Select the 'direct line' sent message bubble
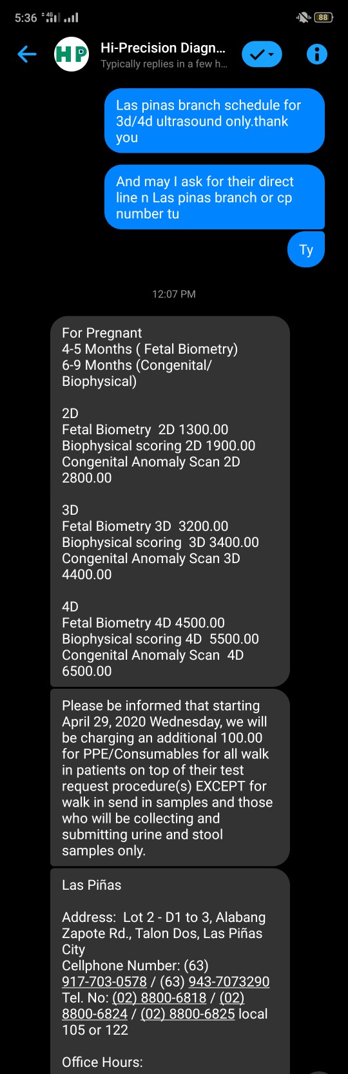Screen dimensions: 348x1074 [215, 197]
